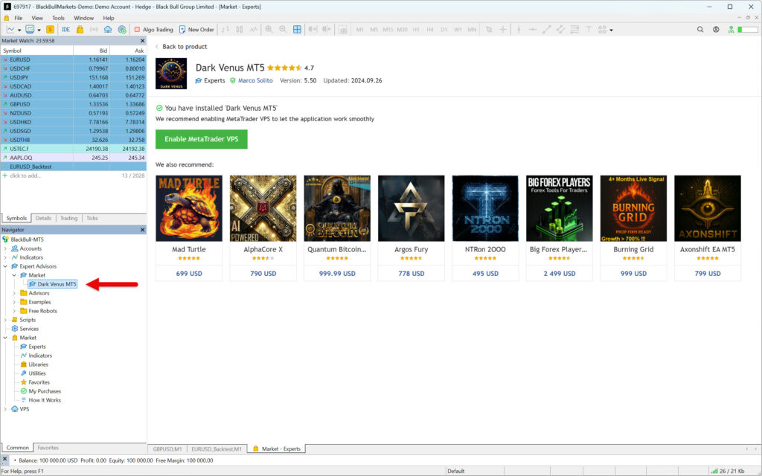Toggle the Algo Trading button
Image resolution: width=762 pixels, height=476 pixels.
(x=153, y=30)
